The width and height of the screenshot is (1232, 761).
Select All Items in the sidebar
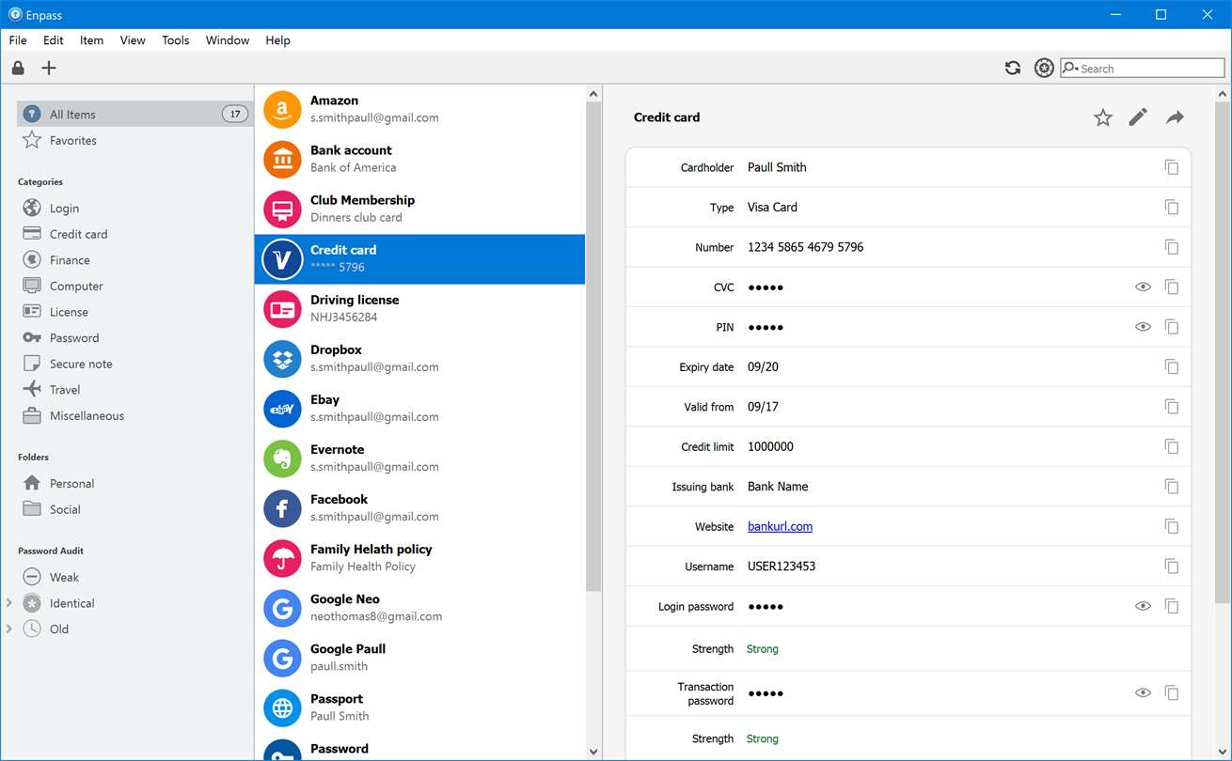click(x=134, y=114)
